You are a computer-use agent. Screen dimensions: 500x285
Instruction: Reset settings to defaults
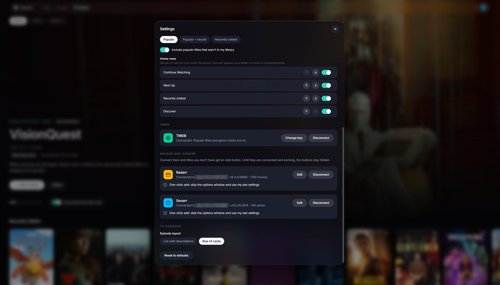tap(176, 256)
